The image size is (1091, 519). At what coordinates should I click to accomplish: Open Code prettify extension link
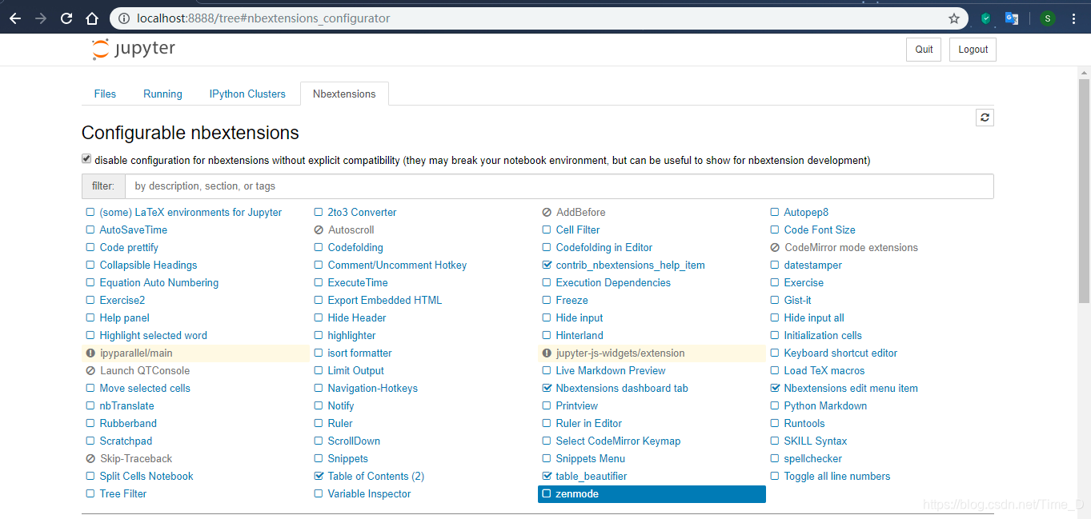click(x=129, y=247)
